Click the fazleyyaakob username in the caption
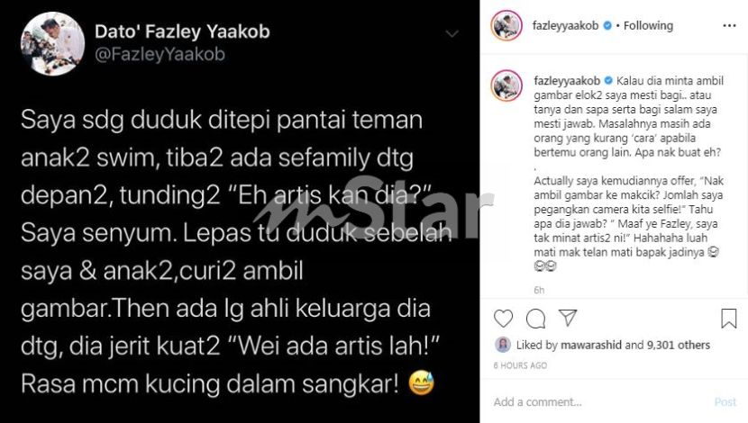Viewport: 748px width, 423px height. (567, 80)
